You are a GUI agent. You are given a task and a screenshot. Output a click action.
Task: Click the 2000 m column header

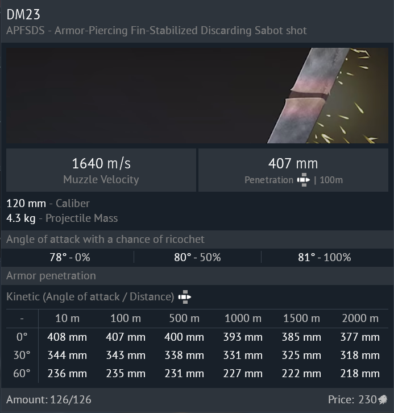(360, 318)
